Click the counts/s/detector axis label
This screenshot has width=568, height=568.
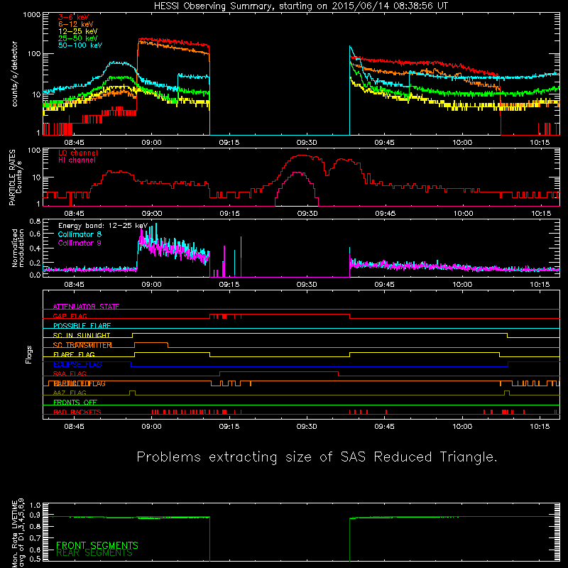(15, 74)
